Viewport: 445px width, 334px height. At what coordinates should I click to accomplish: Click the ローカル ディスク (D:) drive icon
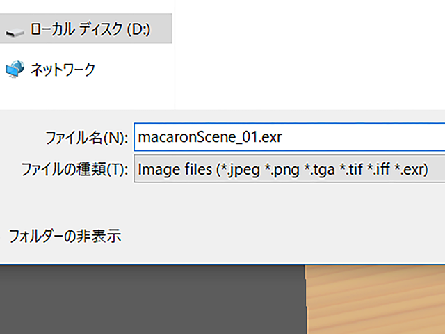click(x=15, y=32)
